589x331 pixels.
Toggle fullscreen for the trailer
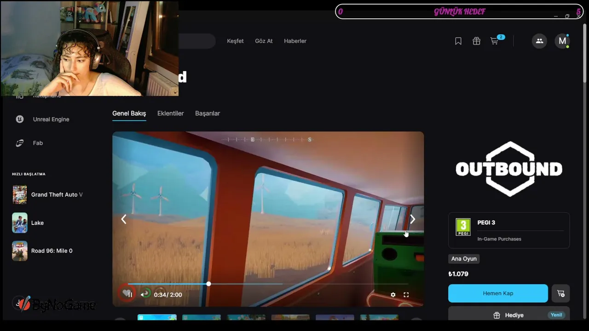pos(406,295)
